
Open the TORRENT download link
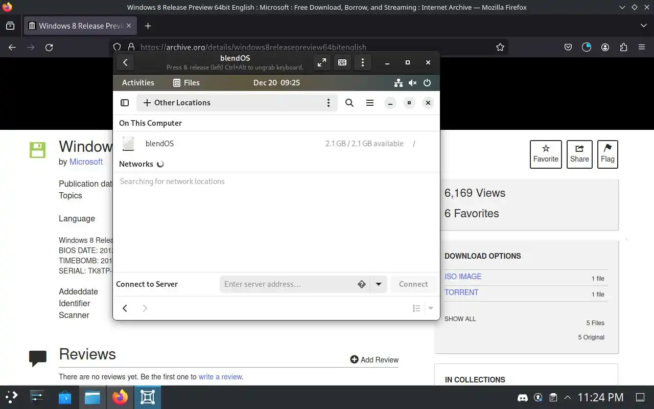coord(461,292)
